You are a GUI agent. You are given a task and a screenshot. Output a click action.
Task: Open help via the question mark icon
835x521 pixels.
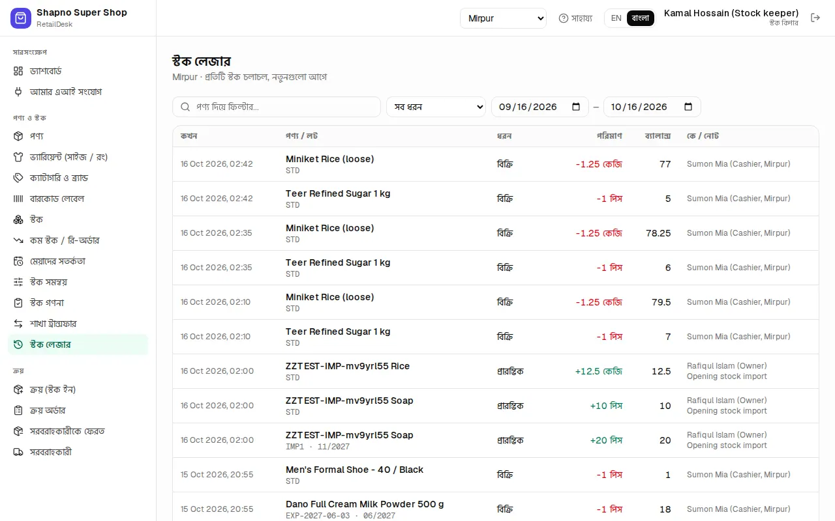[564, 18]
